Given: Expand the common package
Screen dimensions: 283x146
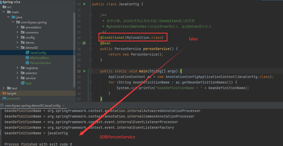Looking at the screenshot, I should click(17, 32).
